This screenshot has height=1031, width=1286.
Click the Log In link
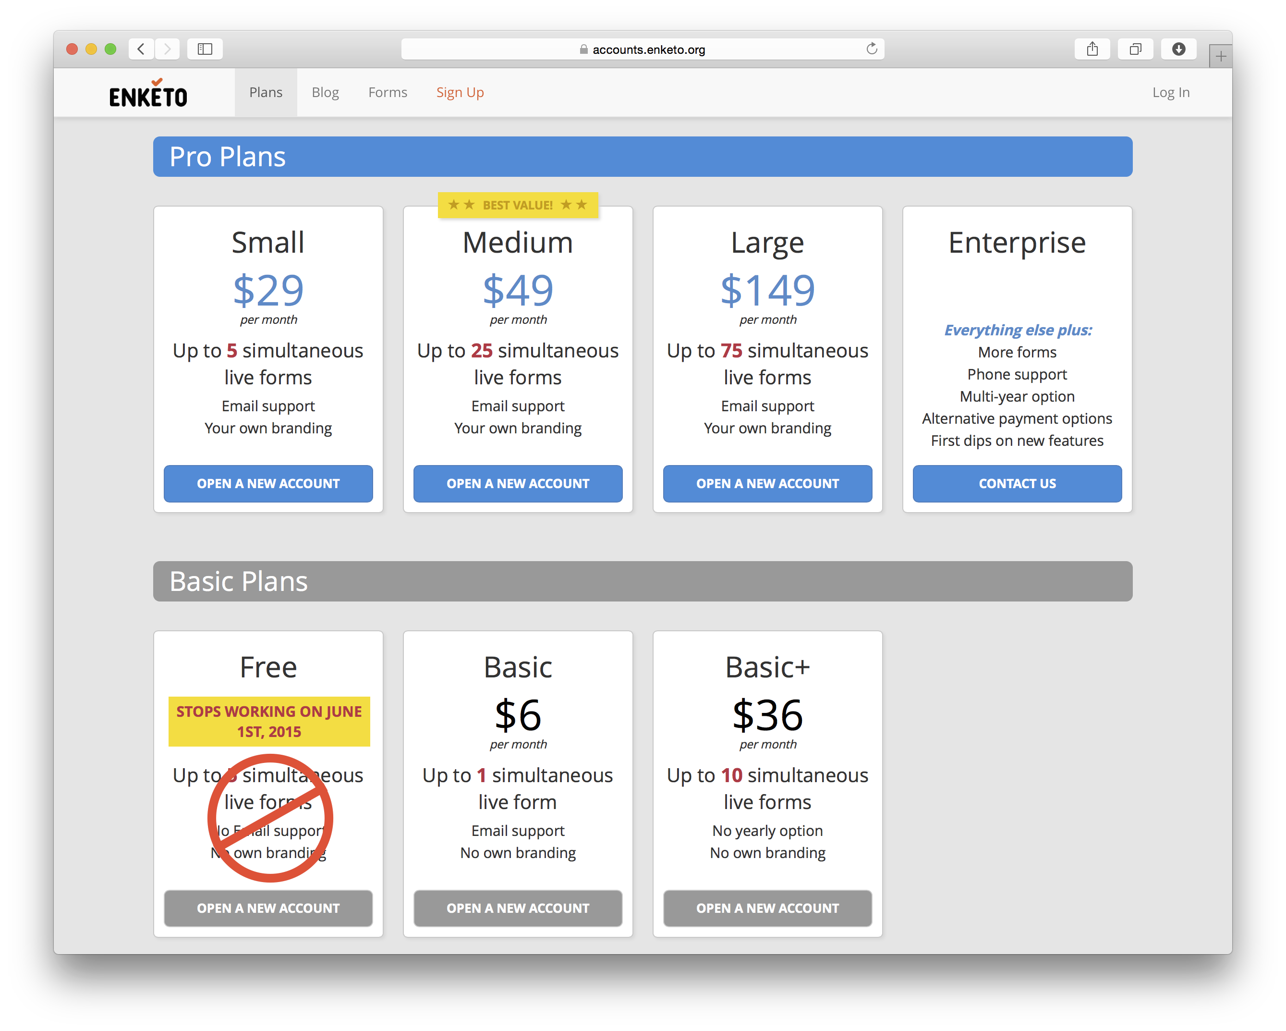tap(1170, 92)
